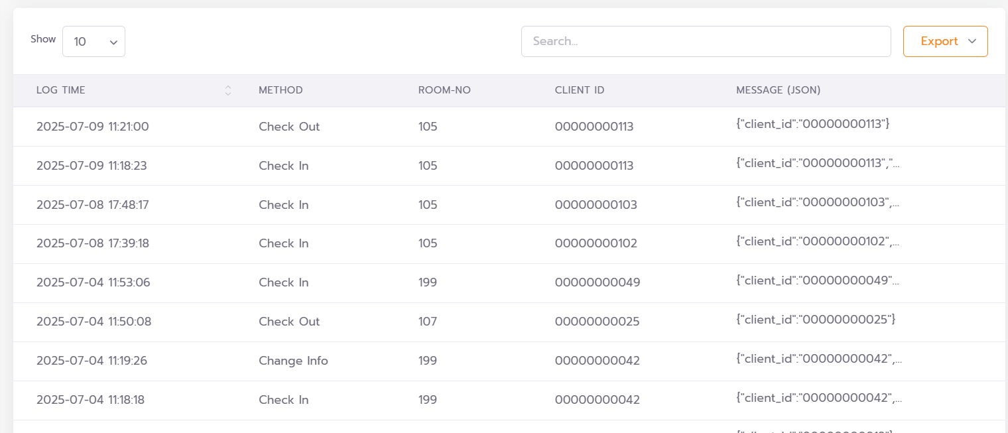This screenshot has height=433, width=1008.
Task: Click the Message (JSON) column header
Action: point(779,90)
